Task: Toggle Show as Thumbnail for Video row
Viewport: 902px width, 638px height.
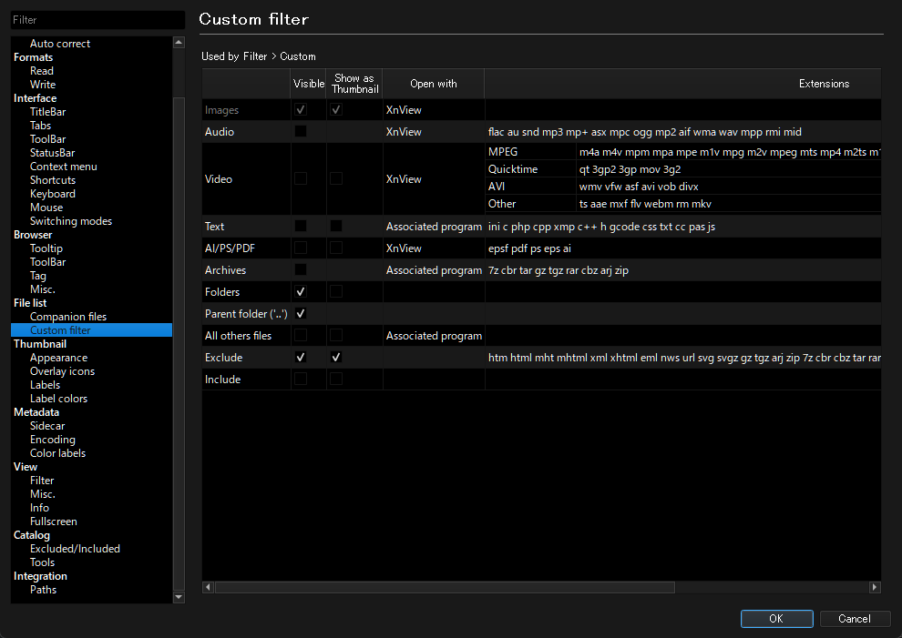Action: 336,178
